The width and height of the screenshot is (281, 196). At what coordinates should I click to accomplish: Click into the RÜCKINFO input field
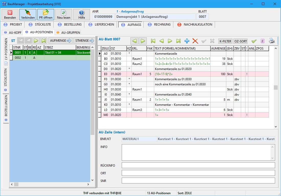(x=198, y=165)
